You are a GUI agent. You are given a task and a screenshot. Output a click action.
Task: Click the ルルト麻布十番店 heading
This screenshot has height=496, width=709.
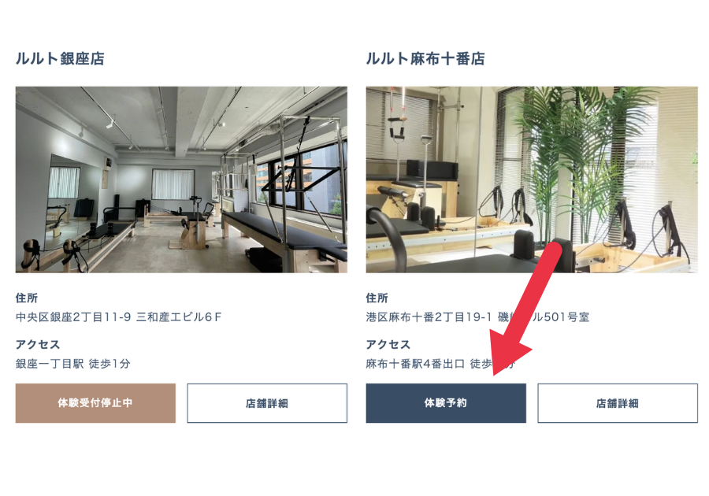click(425, 59)
